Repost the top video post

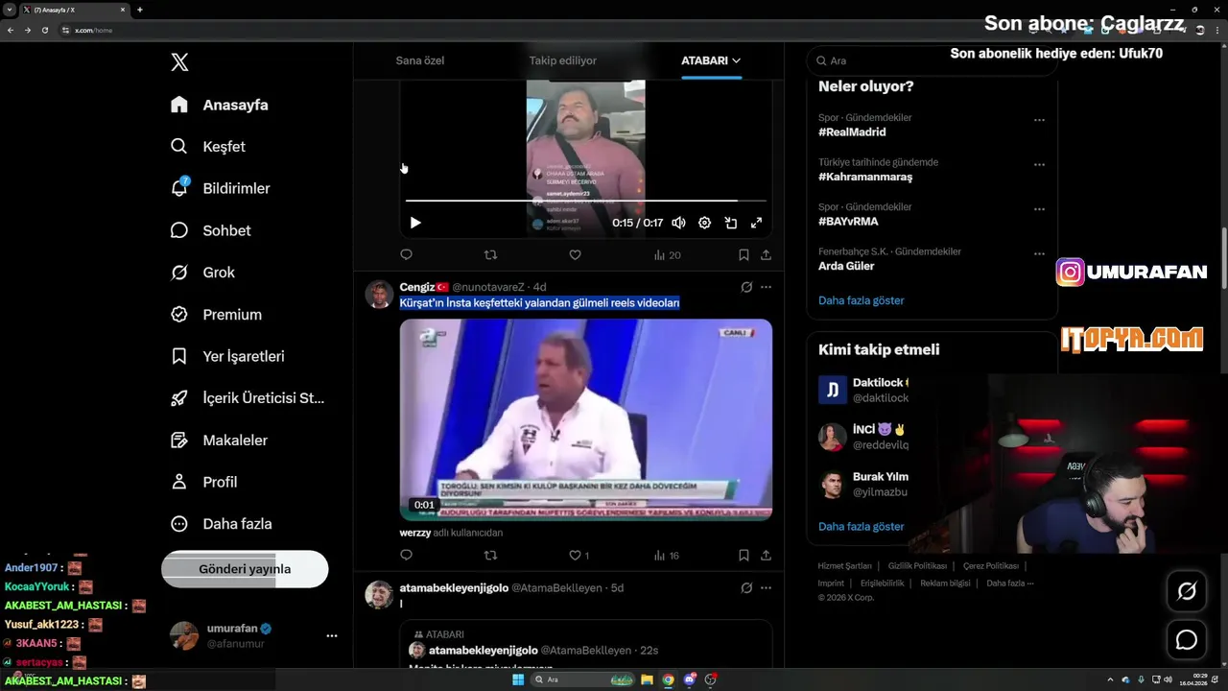[490, 255]
